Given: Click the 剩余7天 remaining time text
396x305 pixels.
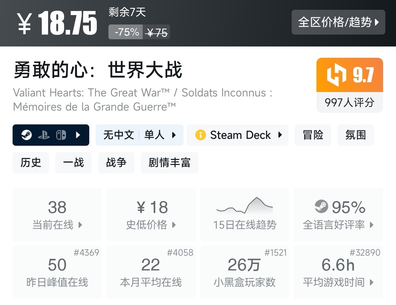Looking at the screenshot, I should [127, 12].
